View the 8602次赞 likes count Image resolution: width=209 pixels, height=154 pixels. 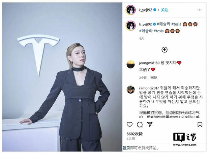click(x=135, y=134)
